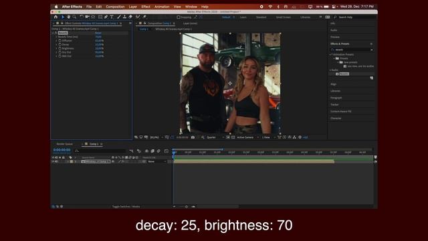Image resolution: width=428 pixels, height=241 pixels.
Task: Open the Composition menu
Action: pos(115,7)
